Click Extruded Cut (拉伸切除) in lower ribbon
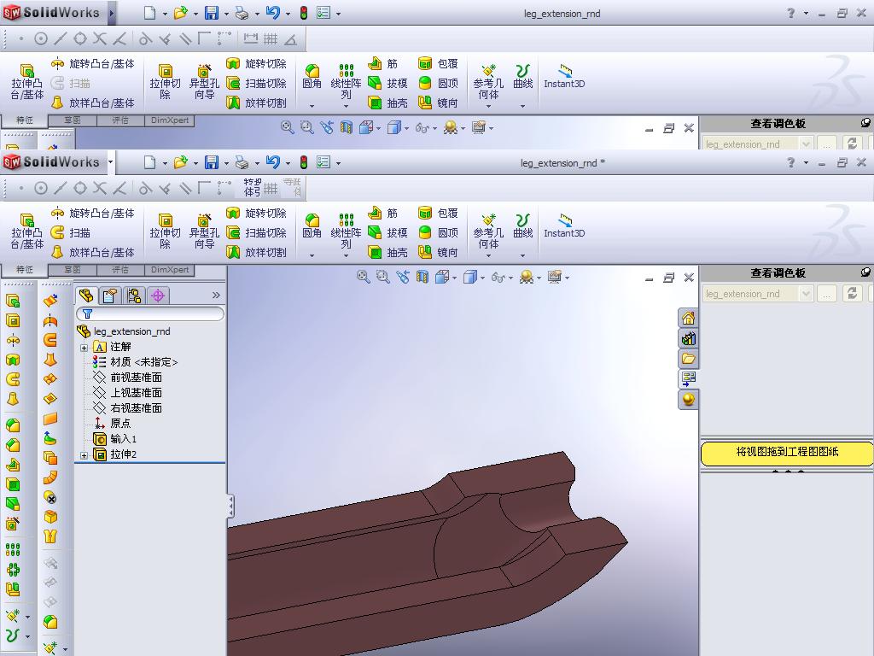Screen dimensions: 874x656 tap(165, 232)
